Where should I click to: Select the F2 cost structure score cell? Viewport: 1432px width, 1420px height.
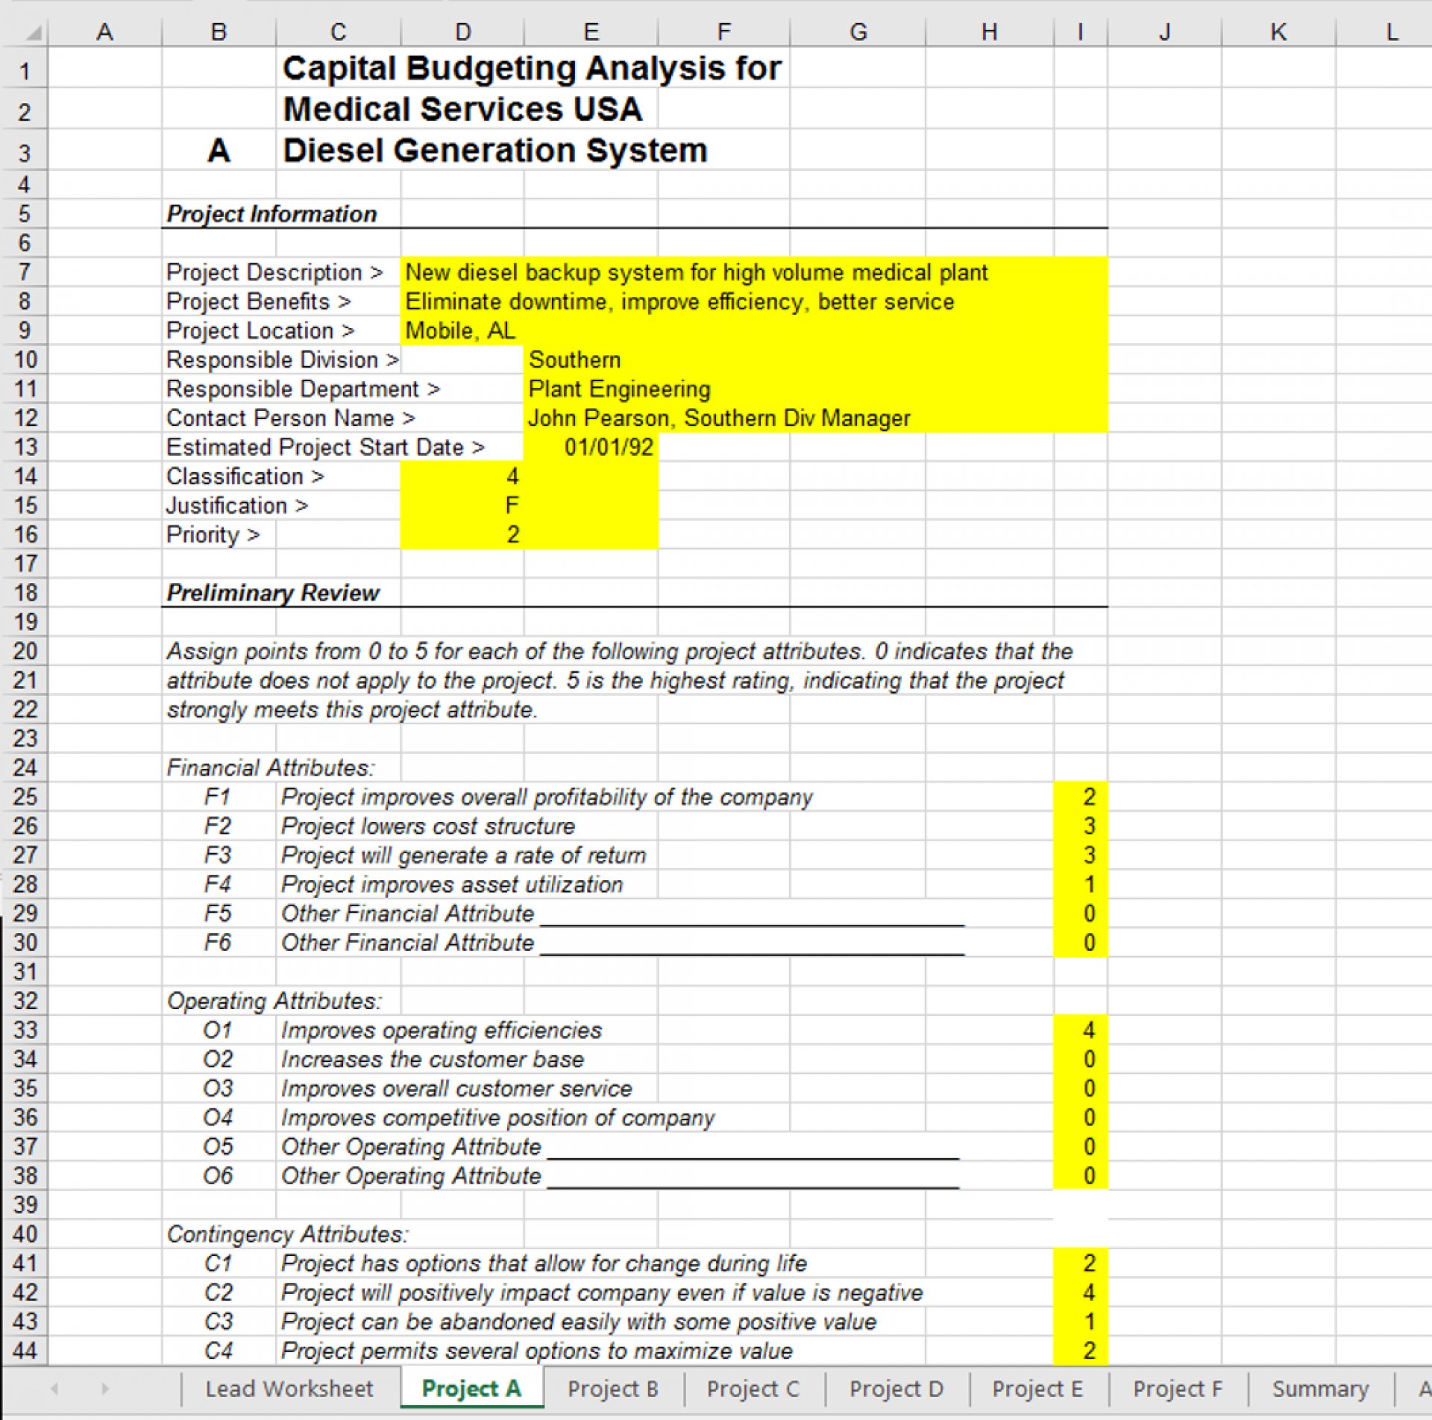click(1080, 826)
